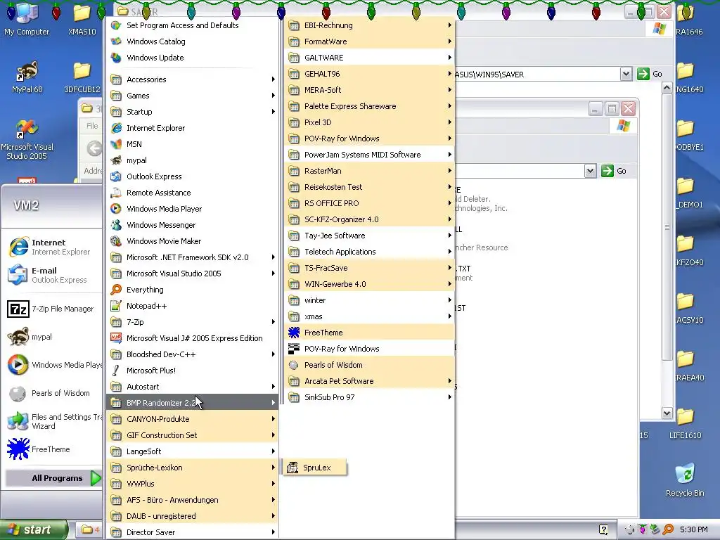Viewport: 720px width, 540px height.
Task: Expand the Director Saver group
Action: click(193, 532)
